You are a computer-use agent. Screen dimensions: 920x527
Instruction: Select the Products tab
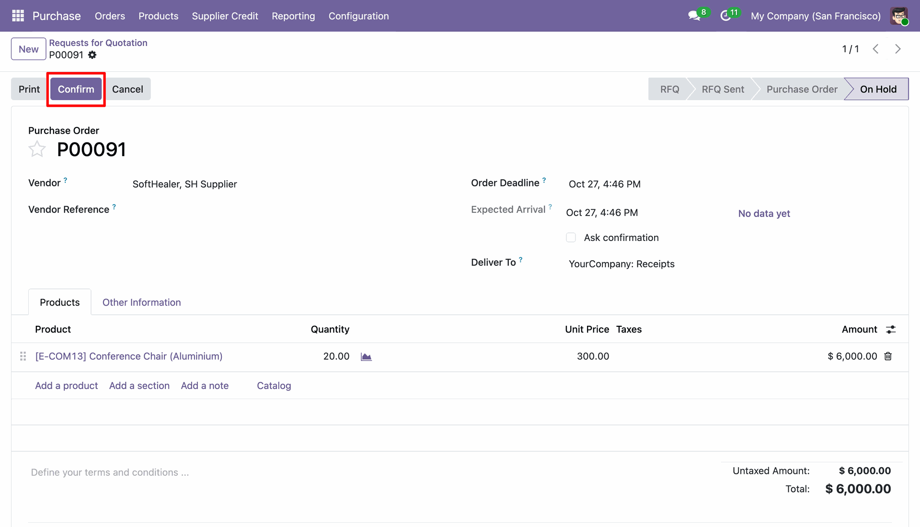[59, 302]
